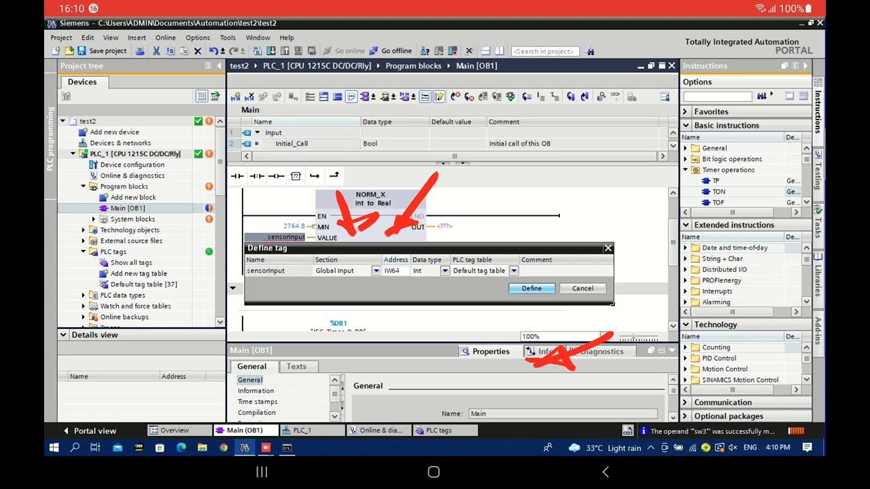This screenshot has width=870, height=489.
Task: Switch to PLC tags editor in bottom bar
Action: point(445,430)
